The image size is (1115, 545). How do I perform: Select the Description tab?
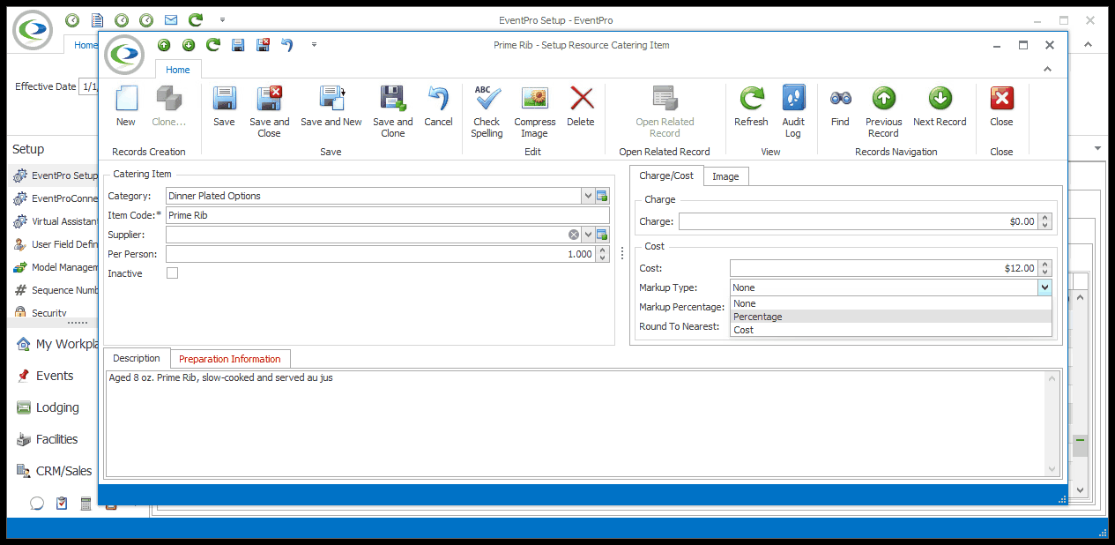coord(137,358)
